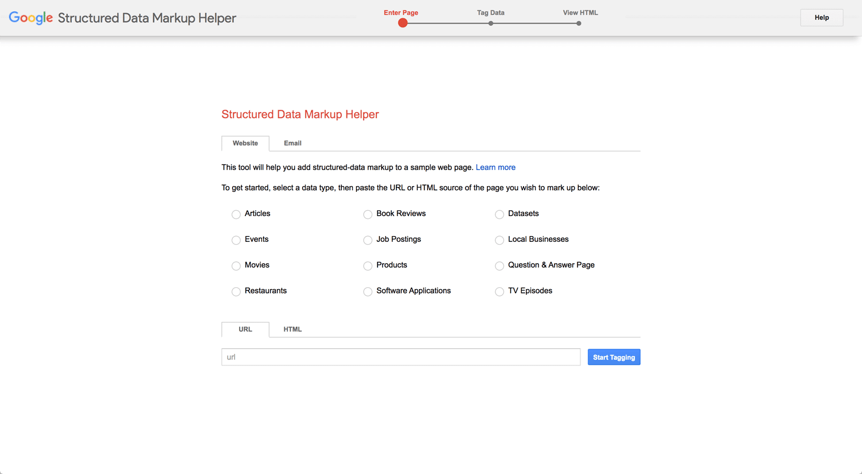Click the Tag Data step marker
The height and width of the screenshot is (474, 862).
click(491, 24)
